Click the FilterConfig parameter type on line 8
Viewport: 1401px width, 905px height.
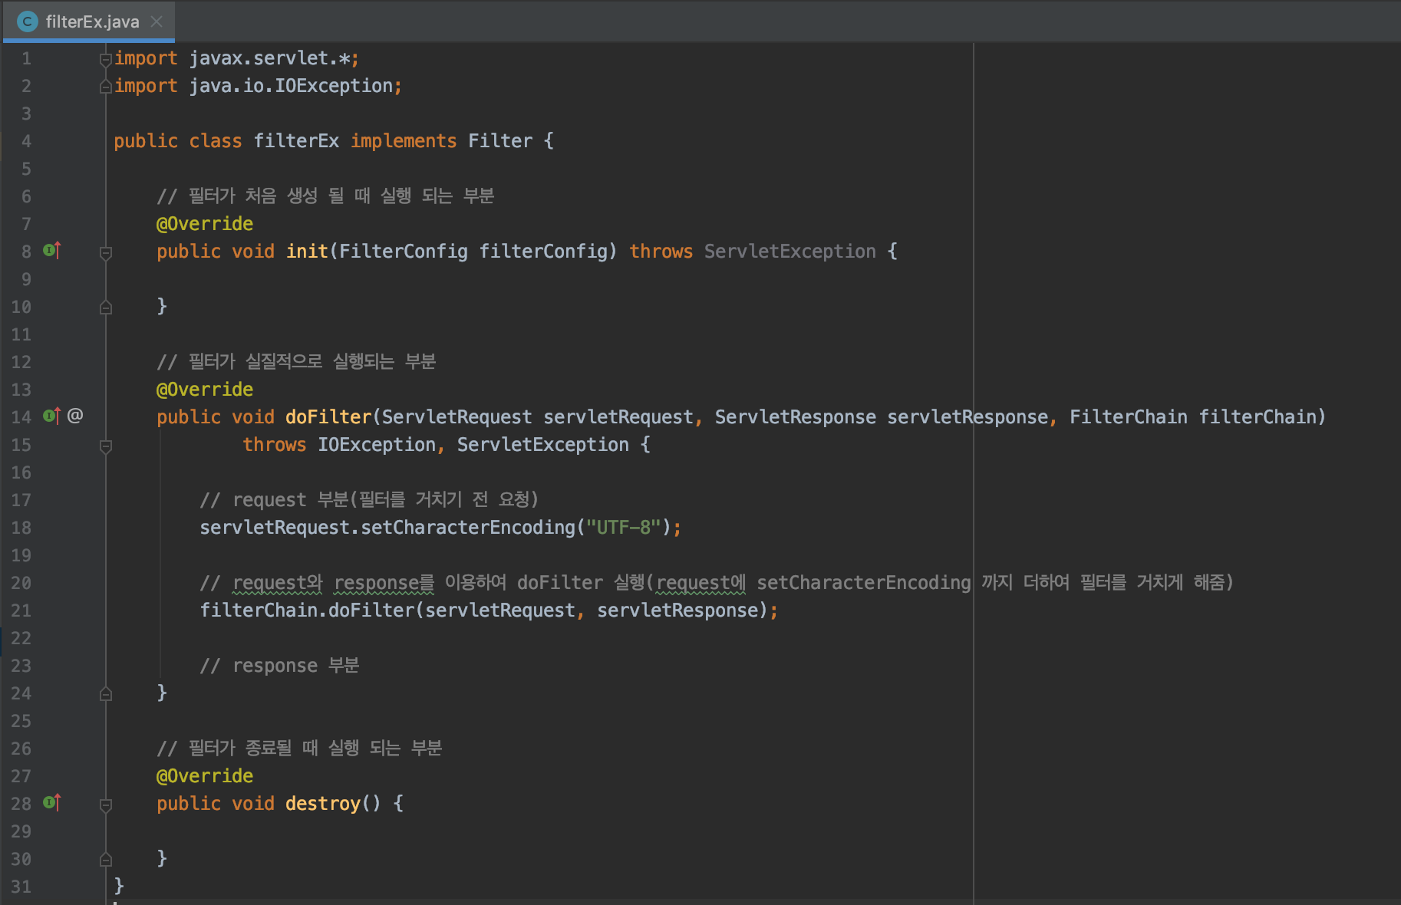[404, 252]
